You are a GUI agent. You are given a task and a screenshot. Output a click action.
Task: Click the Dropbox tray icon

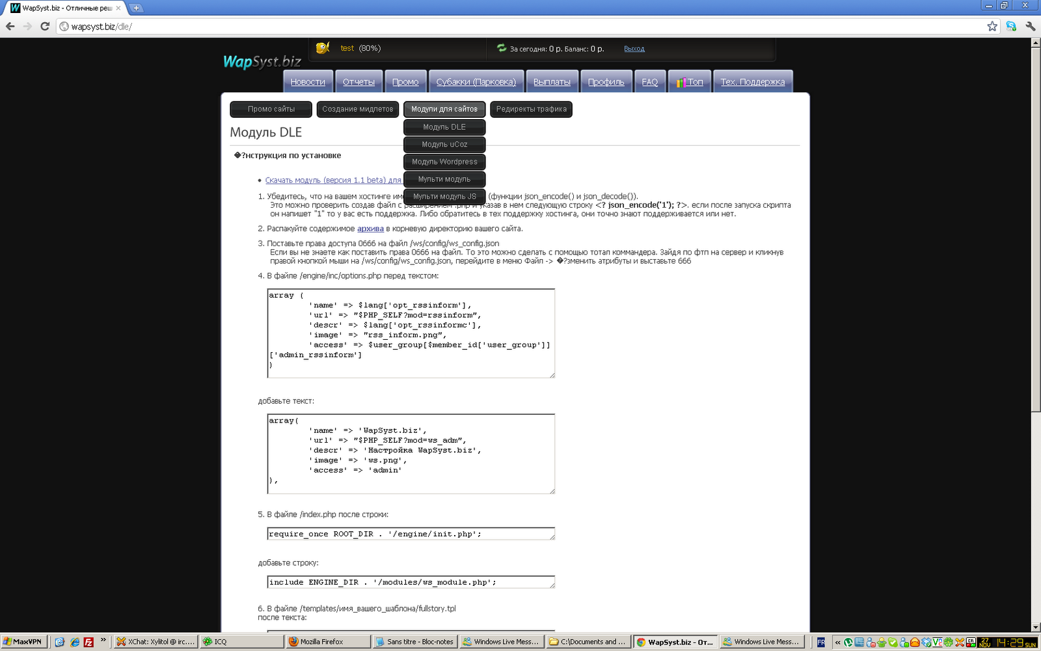pos(927,643)
